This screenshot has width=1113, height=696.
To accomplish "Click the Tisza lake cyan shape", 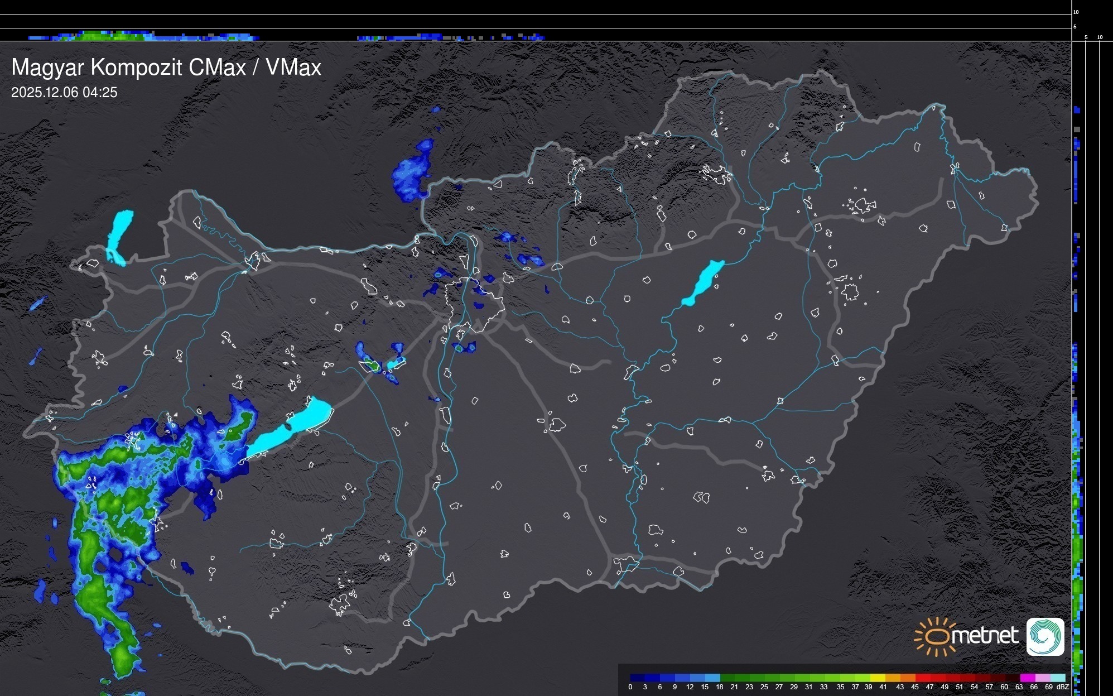I will (x=704, y=282).
